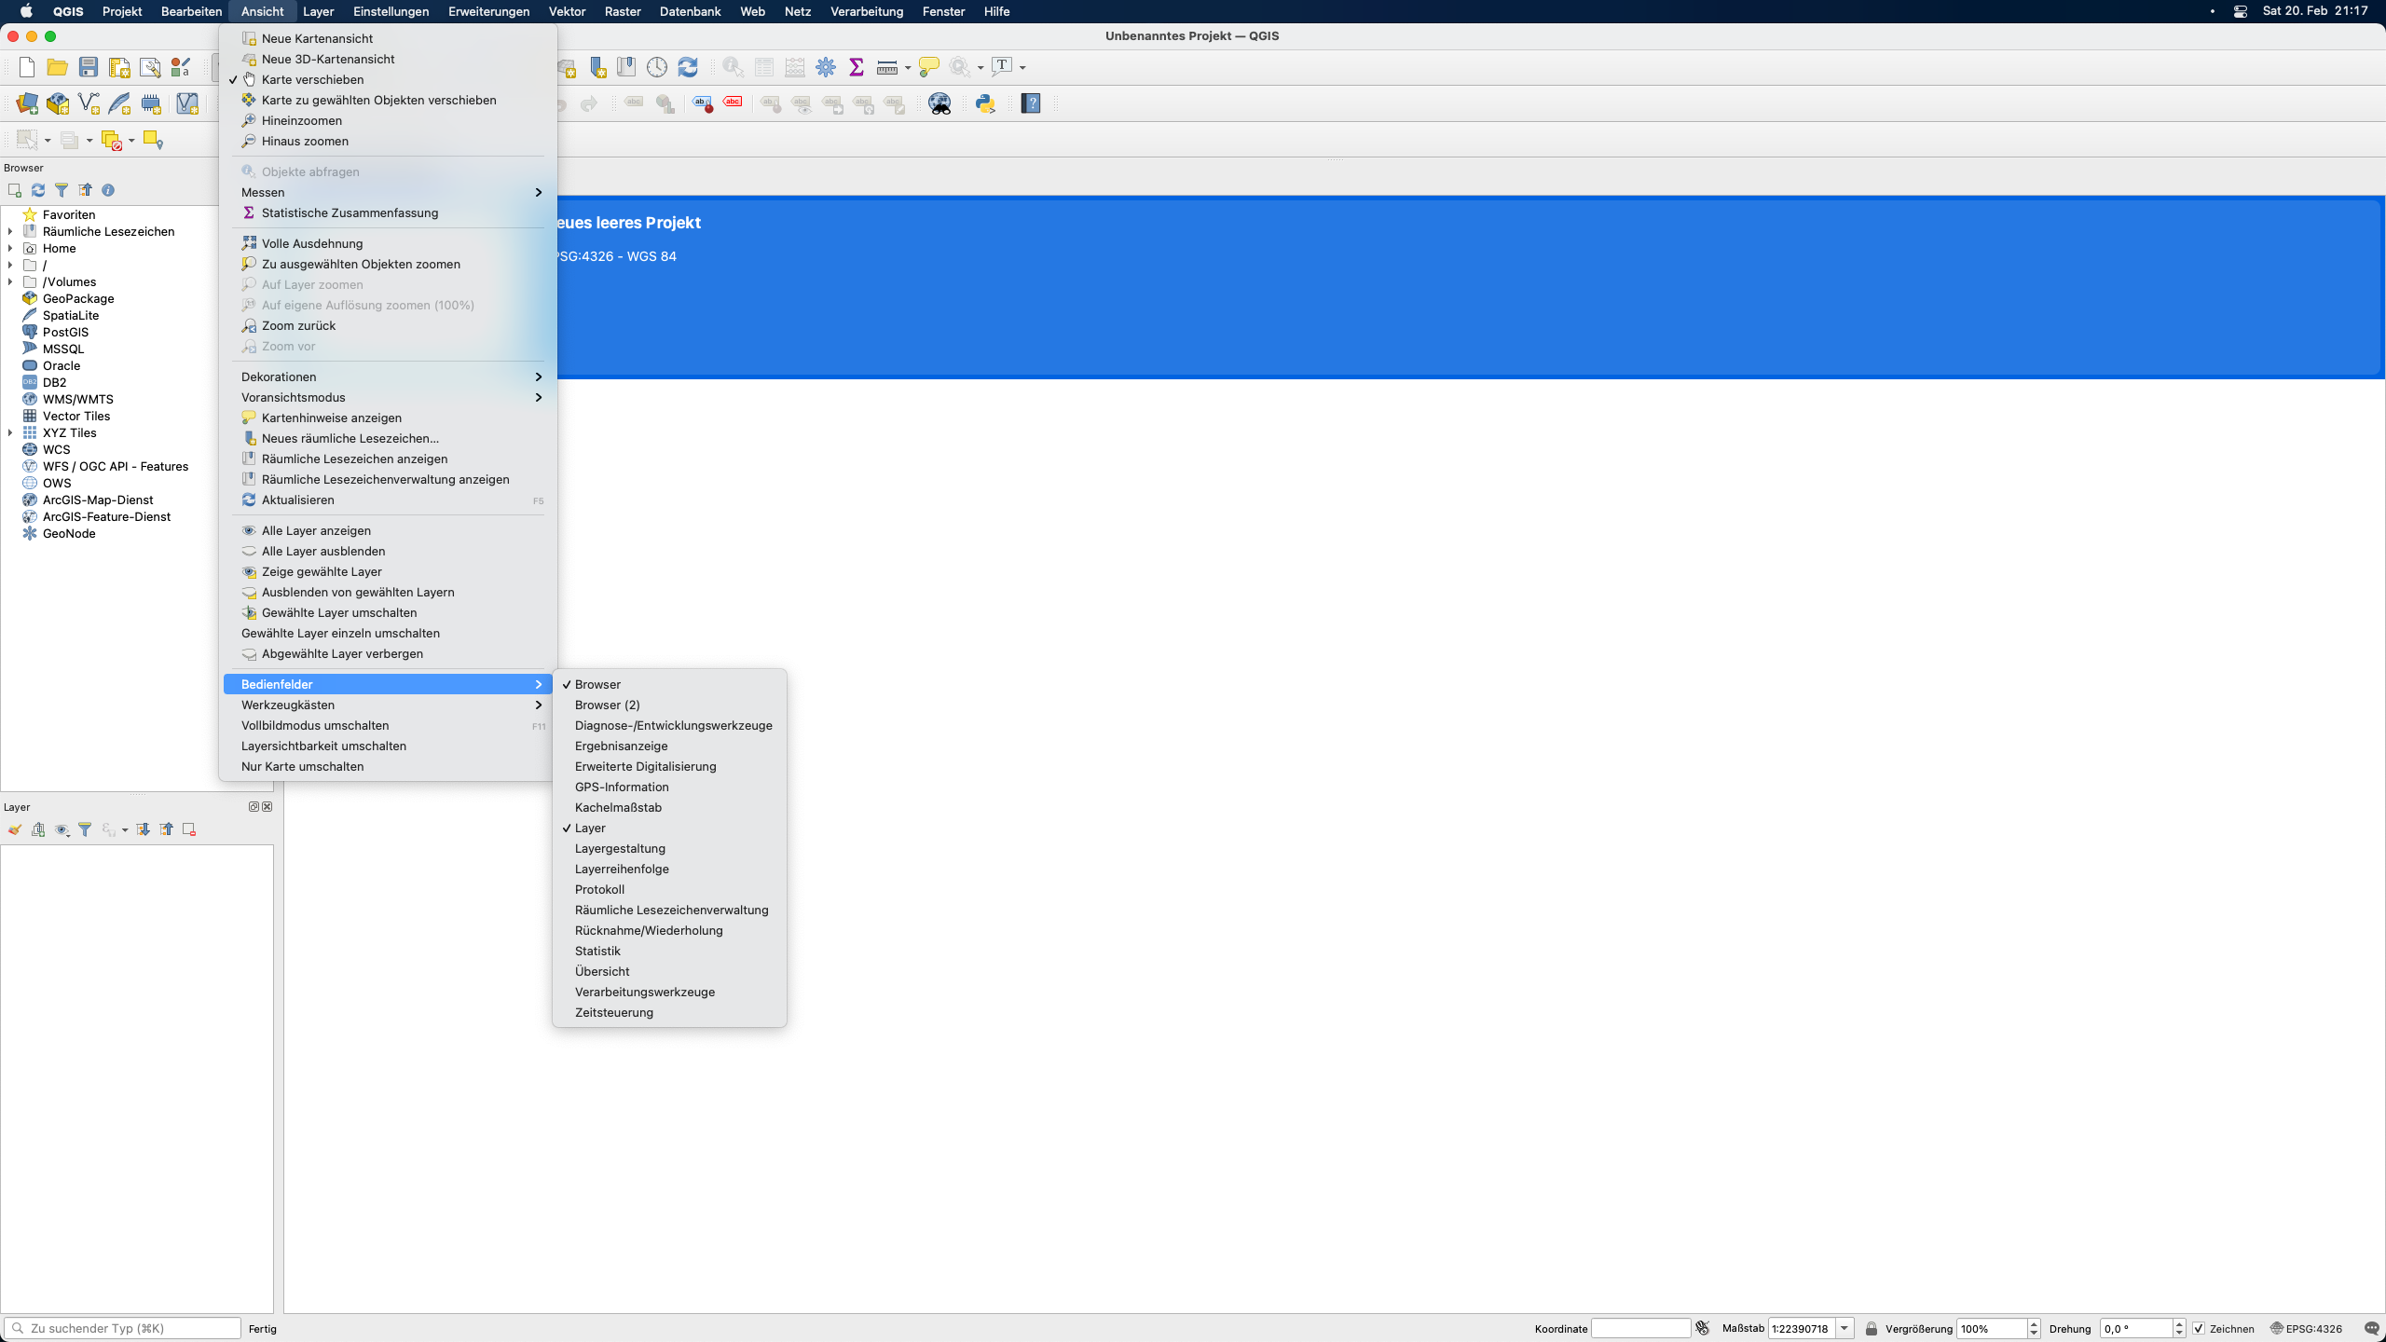Toggle the Browser panel visibility
The image size is (2386, 1342).
(x=596, y=683)
